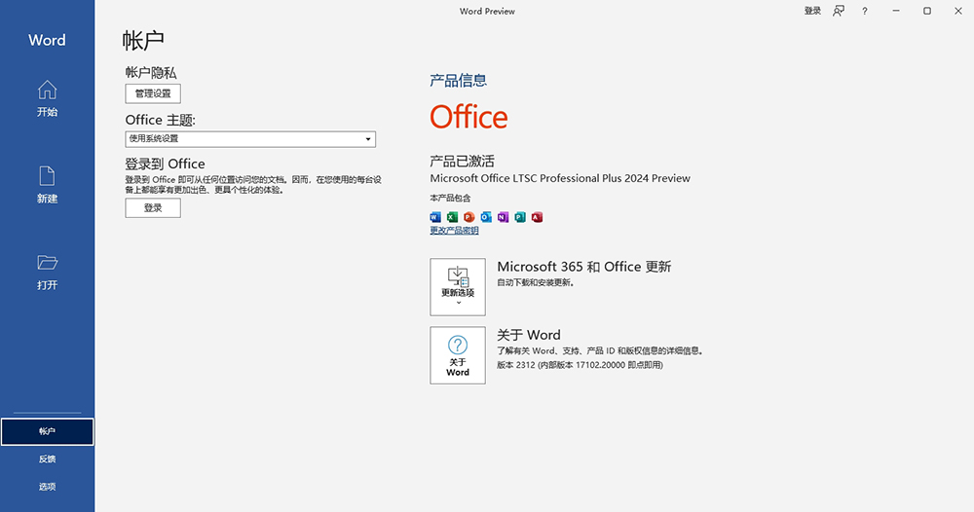Click the 产品信息 heading
Viewport: 974px width, 512px height.
pyautogui.click(x=459, y=80)
